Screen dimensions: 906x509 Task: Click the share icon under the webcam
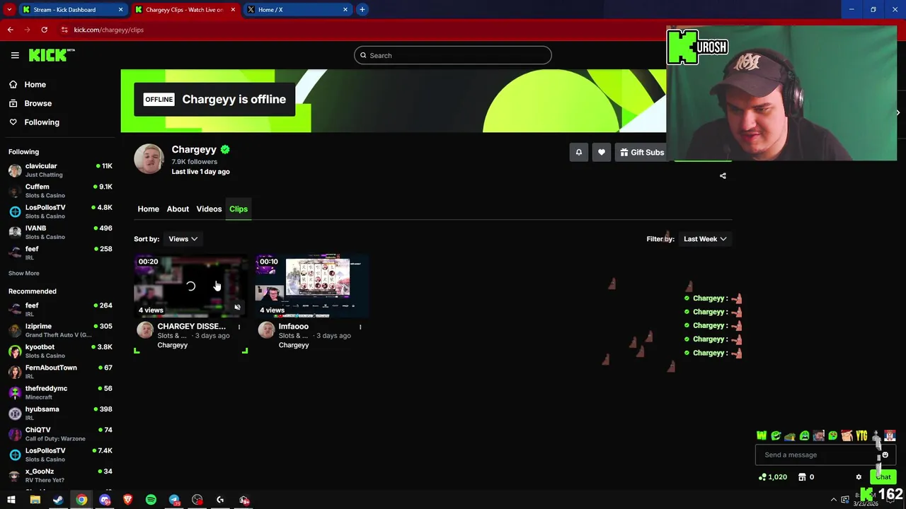click(723, 176)
